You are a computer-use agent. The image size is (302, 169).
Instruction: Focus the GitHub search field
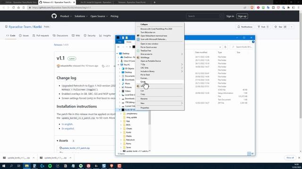tap(205, 16)
